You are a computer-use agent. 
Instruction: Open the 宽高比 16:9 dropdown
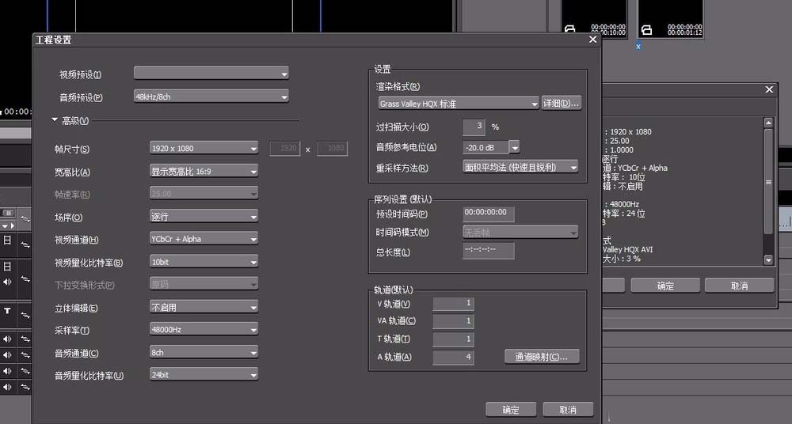(204, 171)
